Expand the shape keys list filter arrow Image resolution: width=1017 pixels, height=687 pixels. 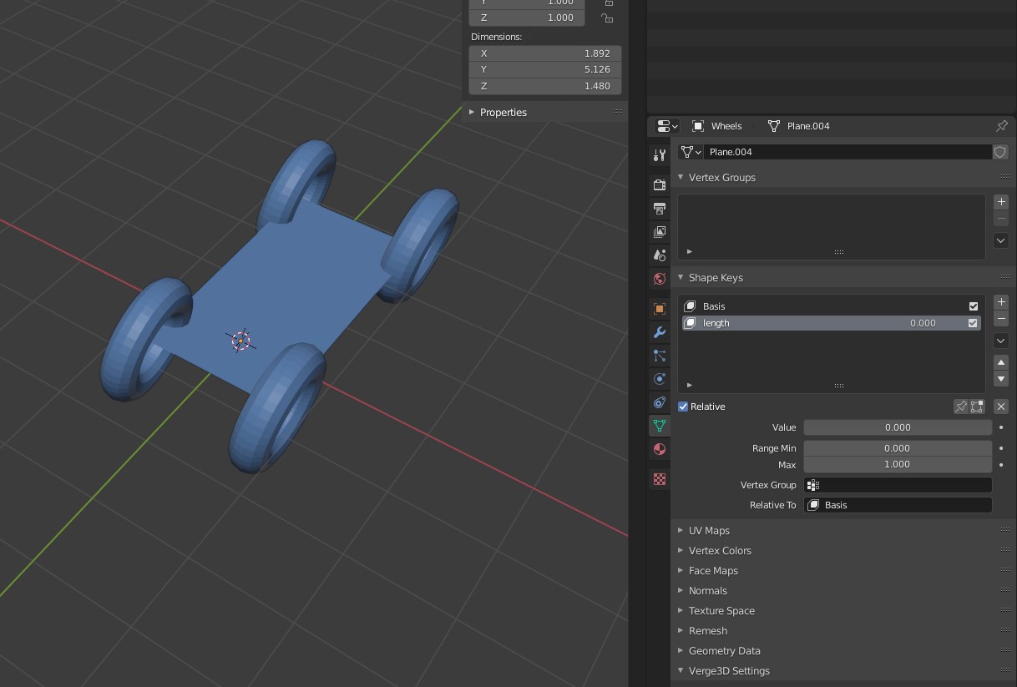(690, 385)
